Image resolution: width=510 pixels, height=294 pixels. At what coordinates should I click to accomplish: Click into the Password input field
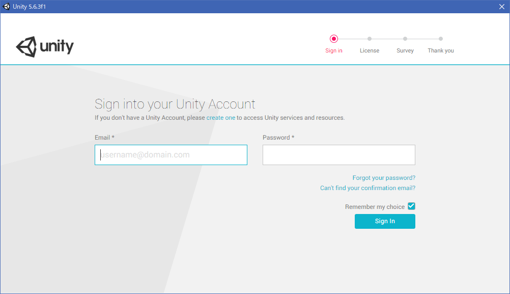(339, 155)
